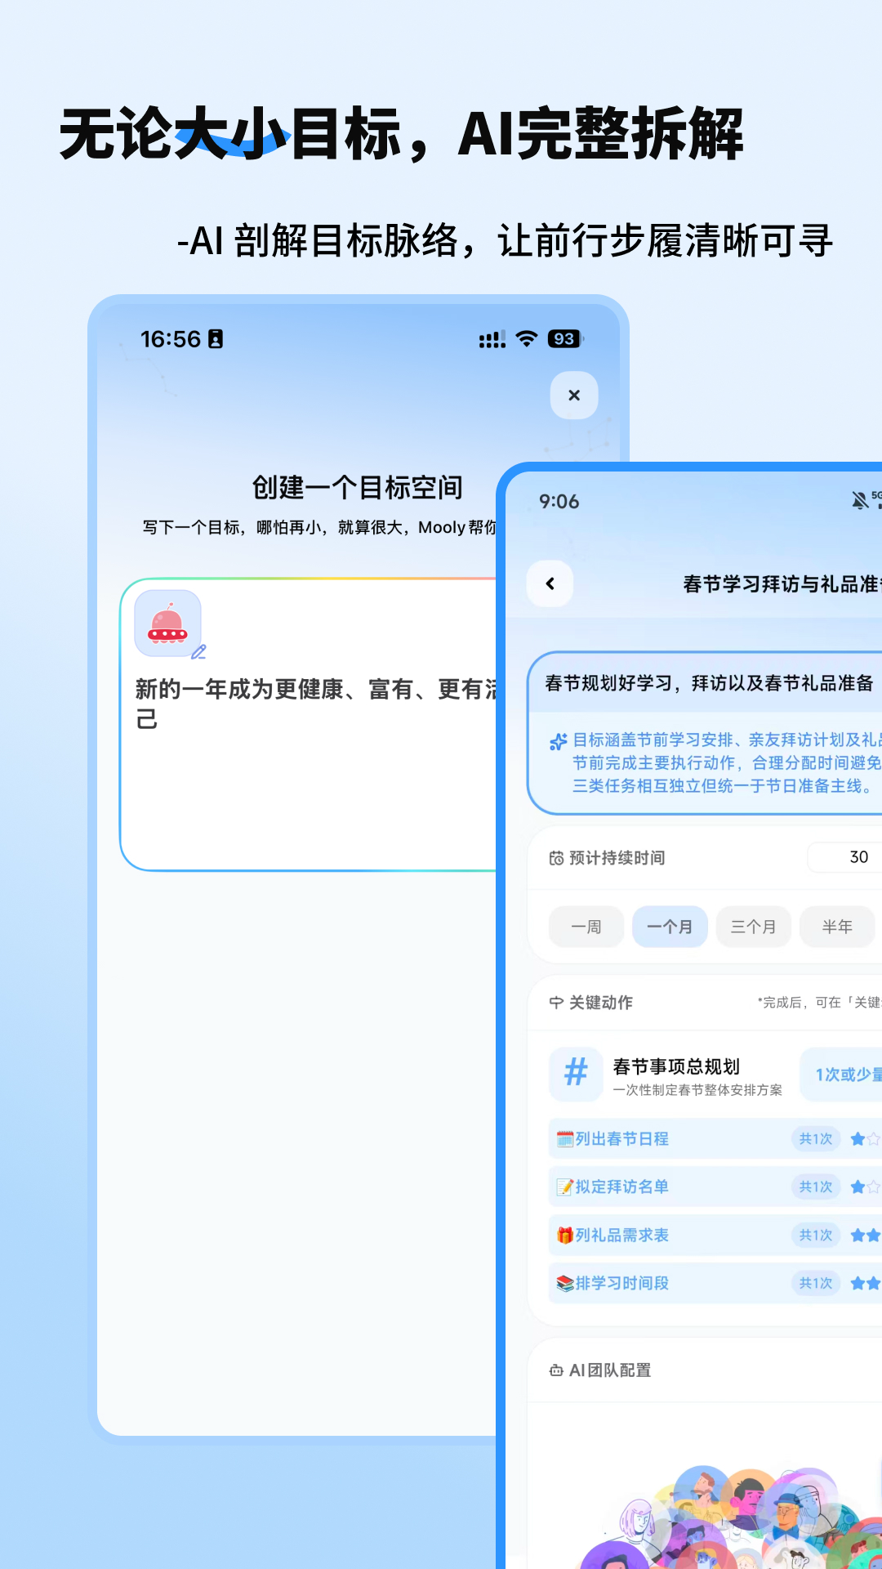Tap the Wi-Fi icon in the 16:56 status bar
The width and height of the screenshot is (882, 1569).
tap(527, 338)
